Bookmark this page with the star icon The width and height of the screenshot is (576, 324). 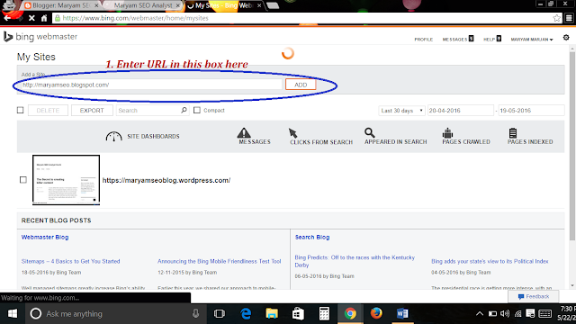pyautogui.click(x=556, y=18)
